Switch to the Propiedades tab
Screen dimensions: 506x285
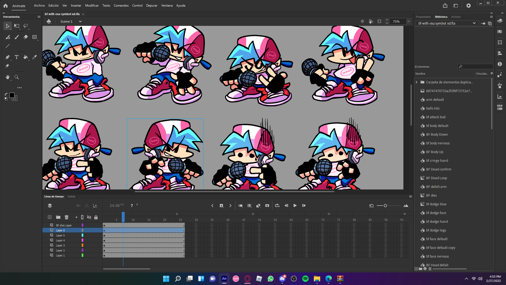coord(423,17)
